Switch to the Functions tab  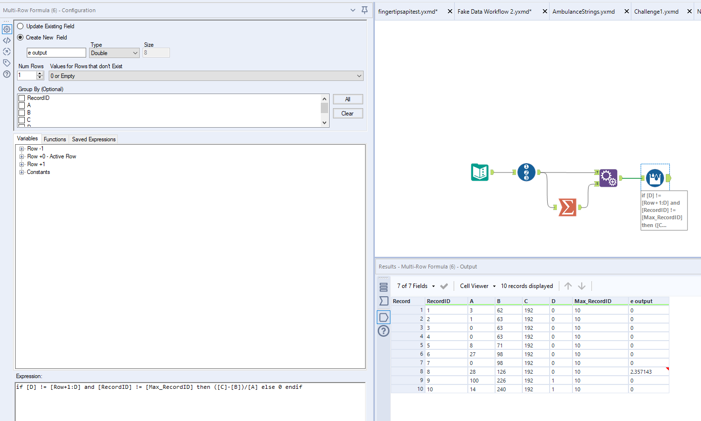point(55,139)
